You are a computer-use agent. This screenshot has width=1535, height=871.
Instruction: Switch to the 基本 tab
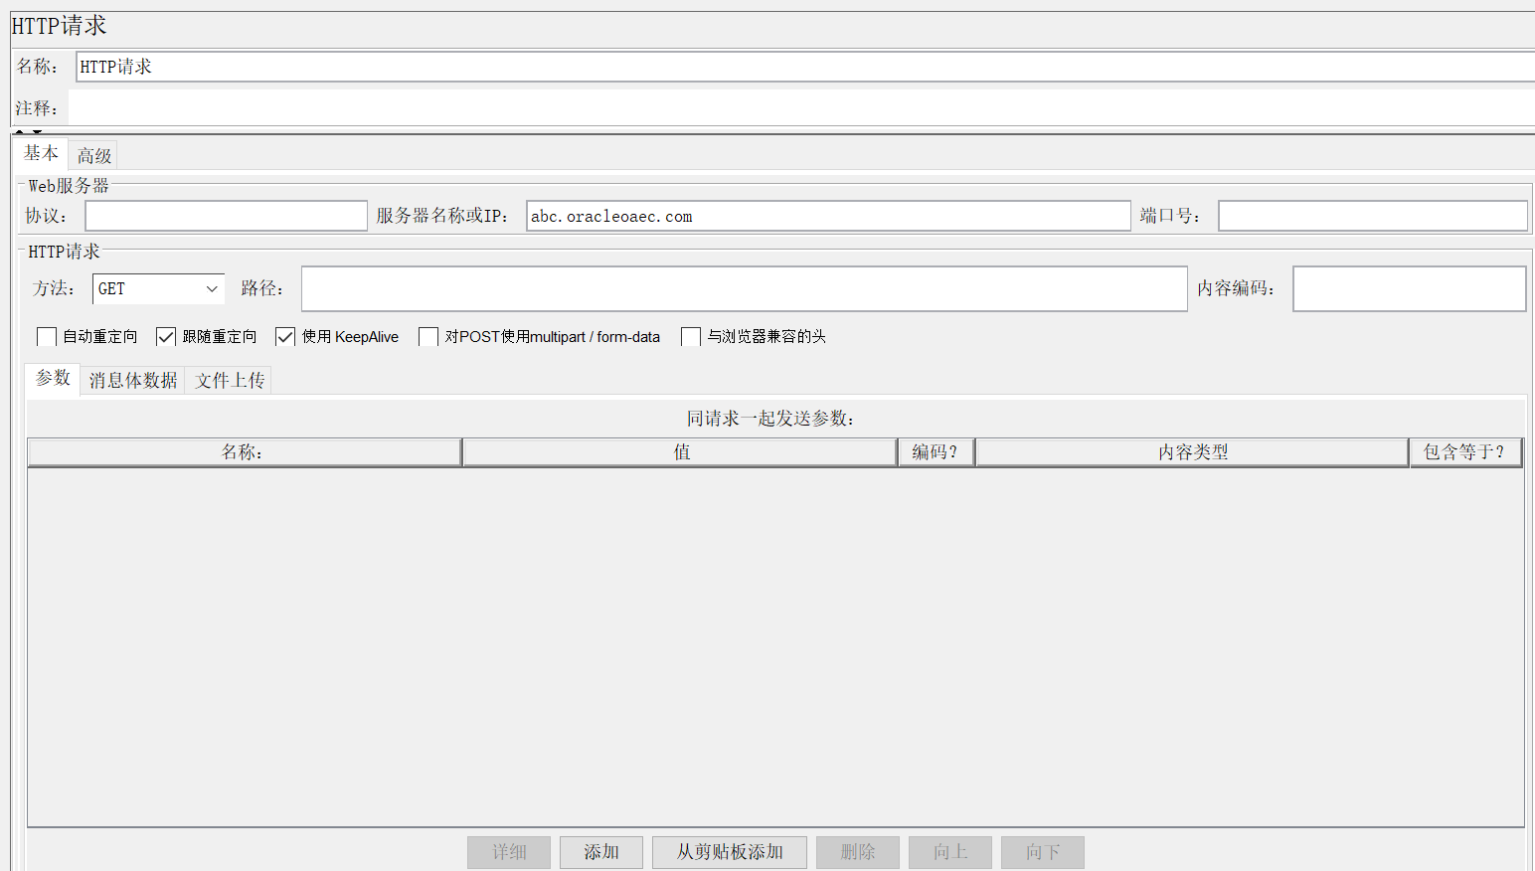pos(41,154)
